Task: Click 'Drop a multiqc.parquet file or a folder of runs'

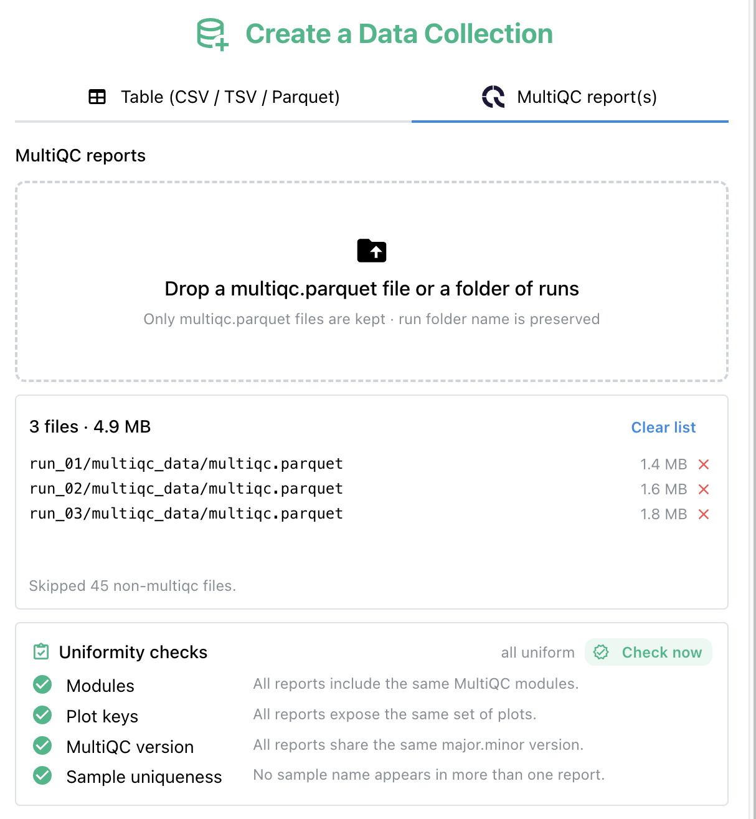Action: 372,289
